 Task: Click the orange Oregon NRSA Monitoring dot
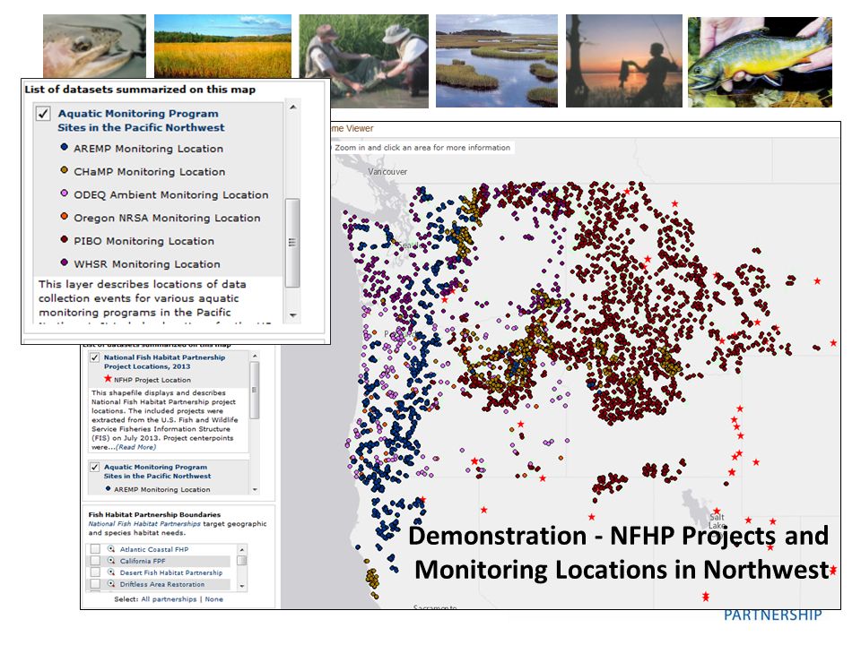click(65, 216)
